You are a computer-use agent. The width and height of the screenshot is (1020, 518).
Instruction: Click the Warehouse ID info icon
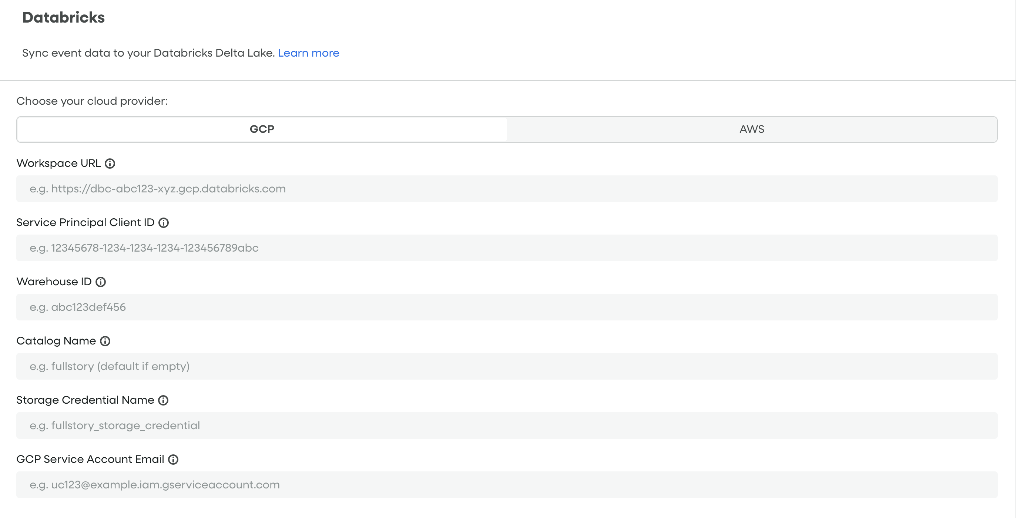101,282
